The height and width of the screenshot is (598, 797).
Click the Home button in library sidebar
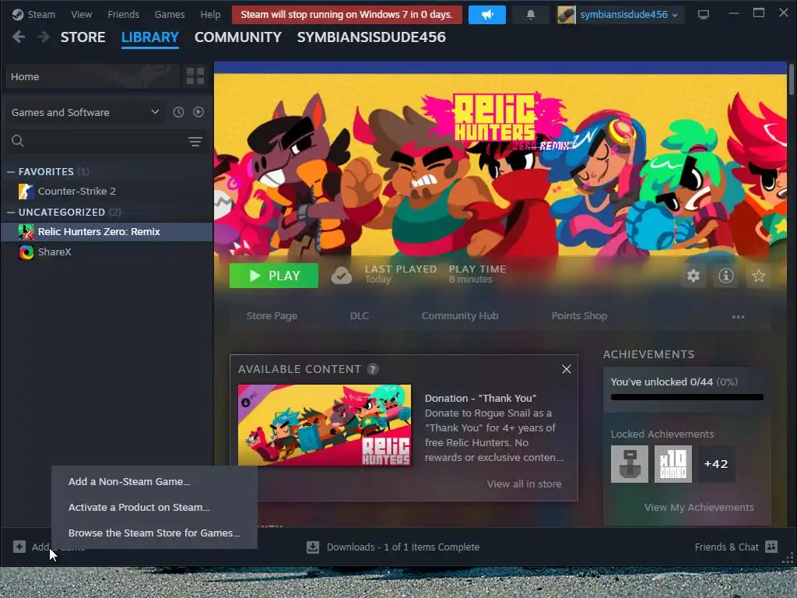pos(93,77)
